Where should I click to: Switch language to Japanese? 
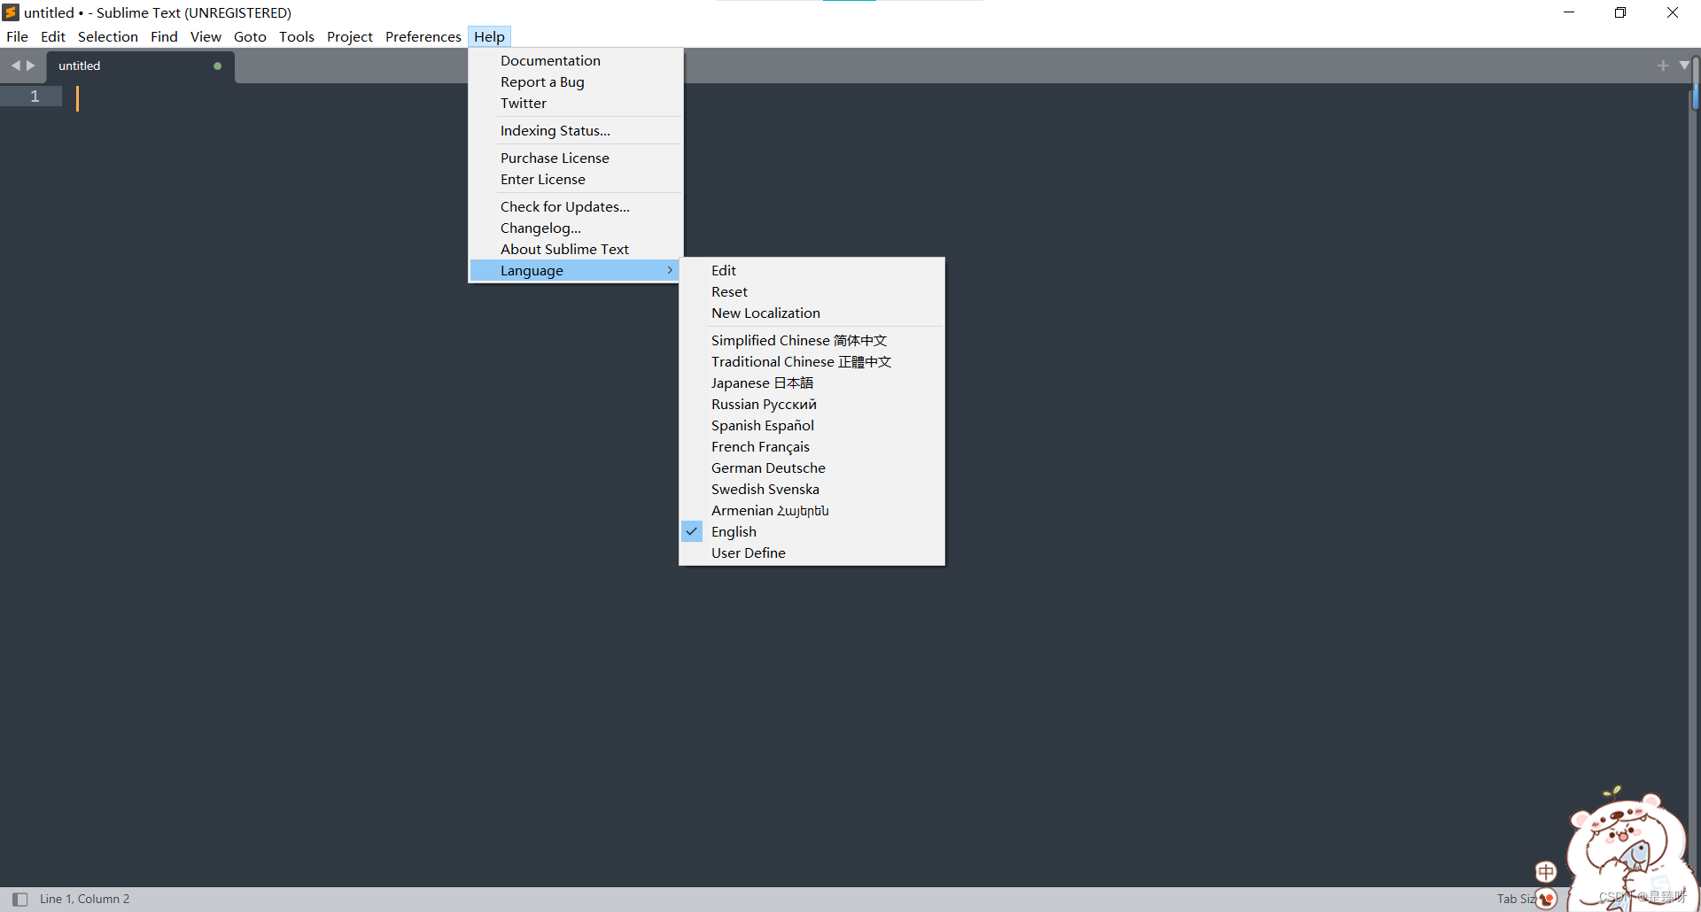812,383
